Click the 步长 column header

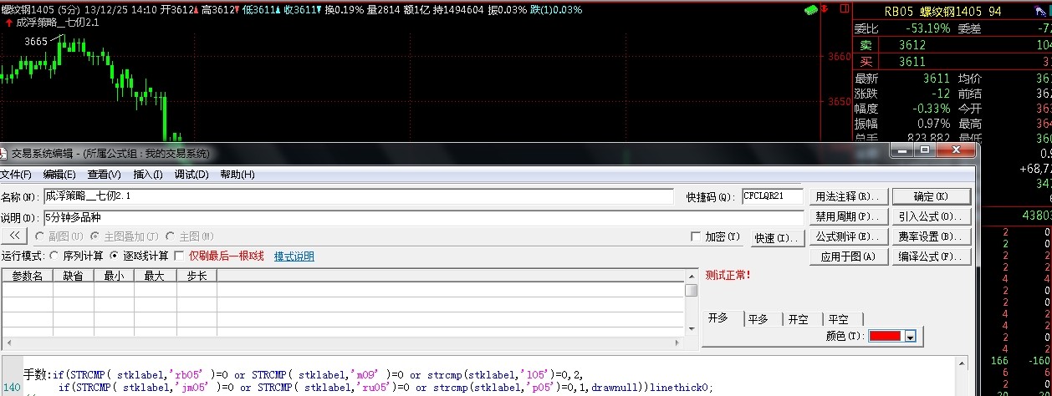197,275
